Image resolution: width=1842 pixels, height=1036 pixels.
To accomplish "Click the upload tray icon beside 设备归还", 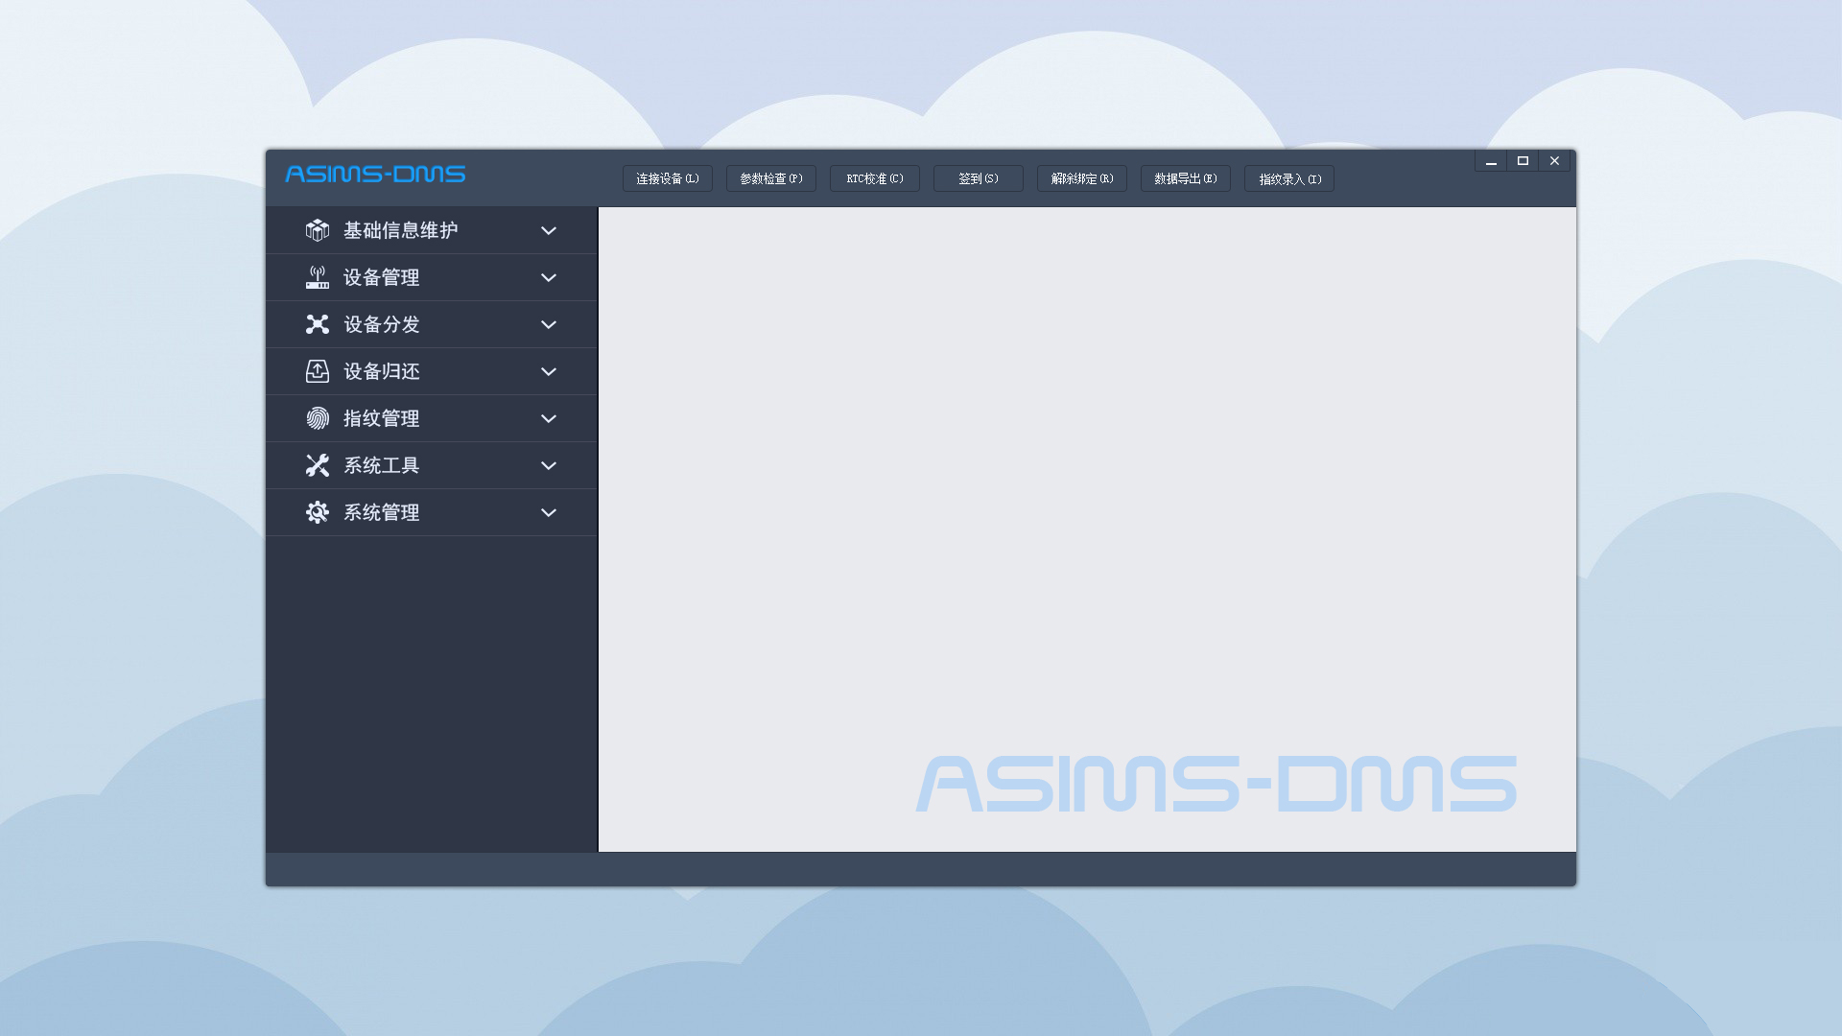I will point(318,371).
